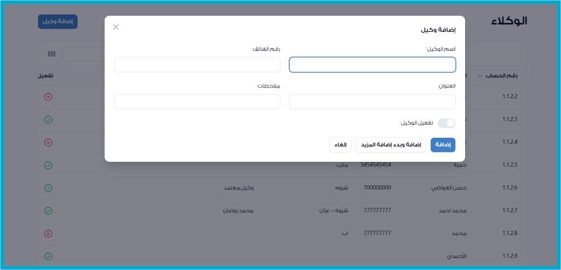The image size is (561, 270).
Task: Open the column visibility icon in table toolbar
Action: pyautogui.click(x=51, y=54)
